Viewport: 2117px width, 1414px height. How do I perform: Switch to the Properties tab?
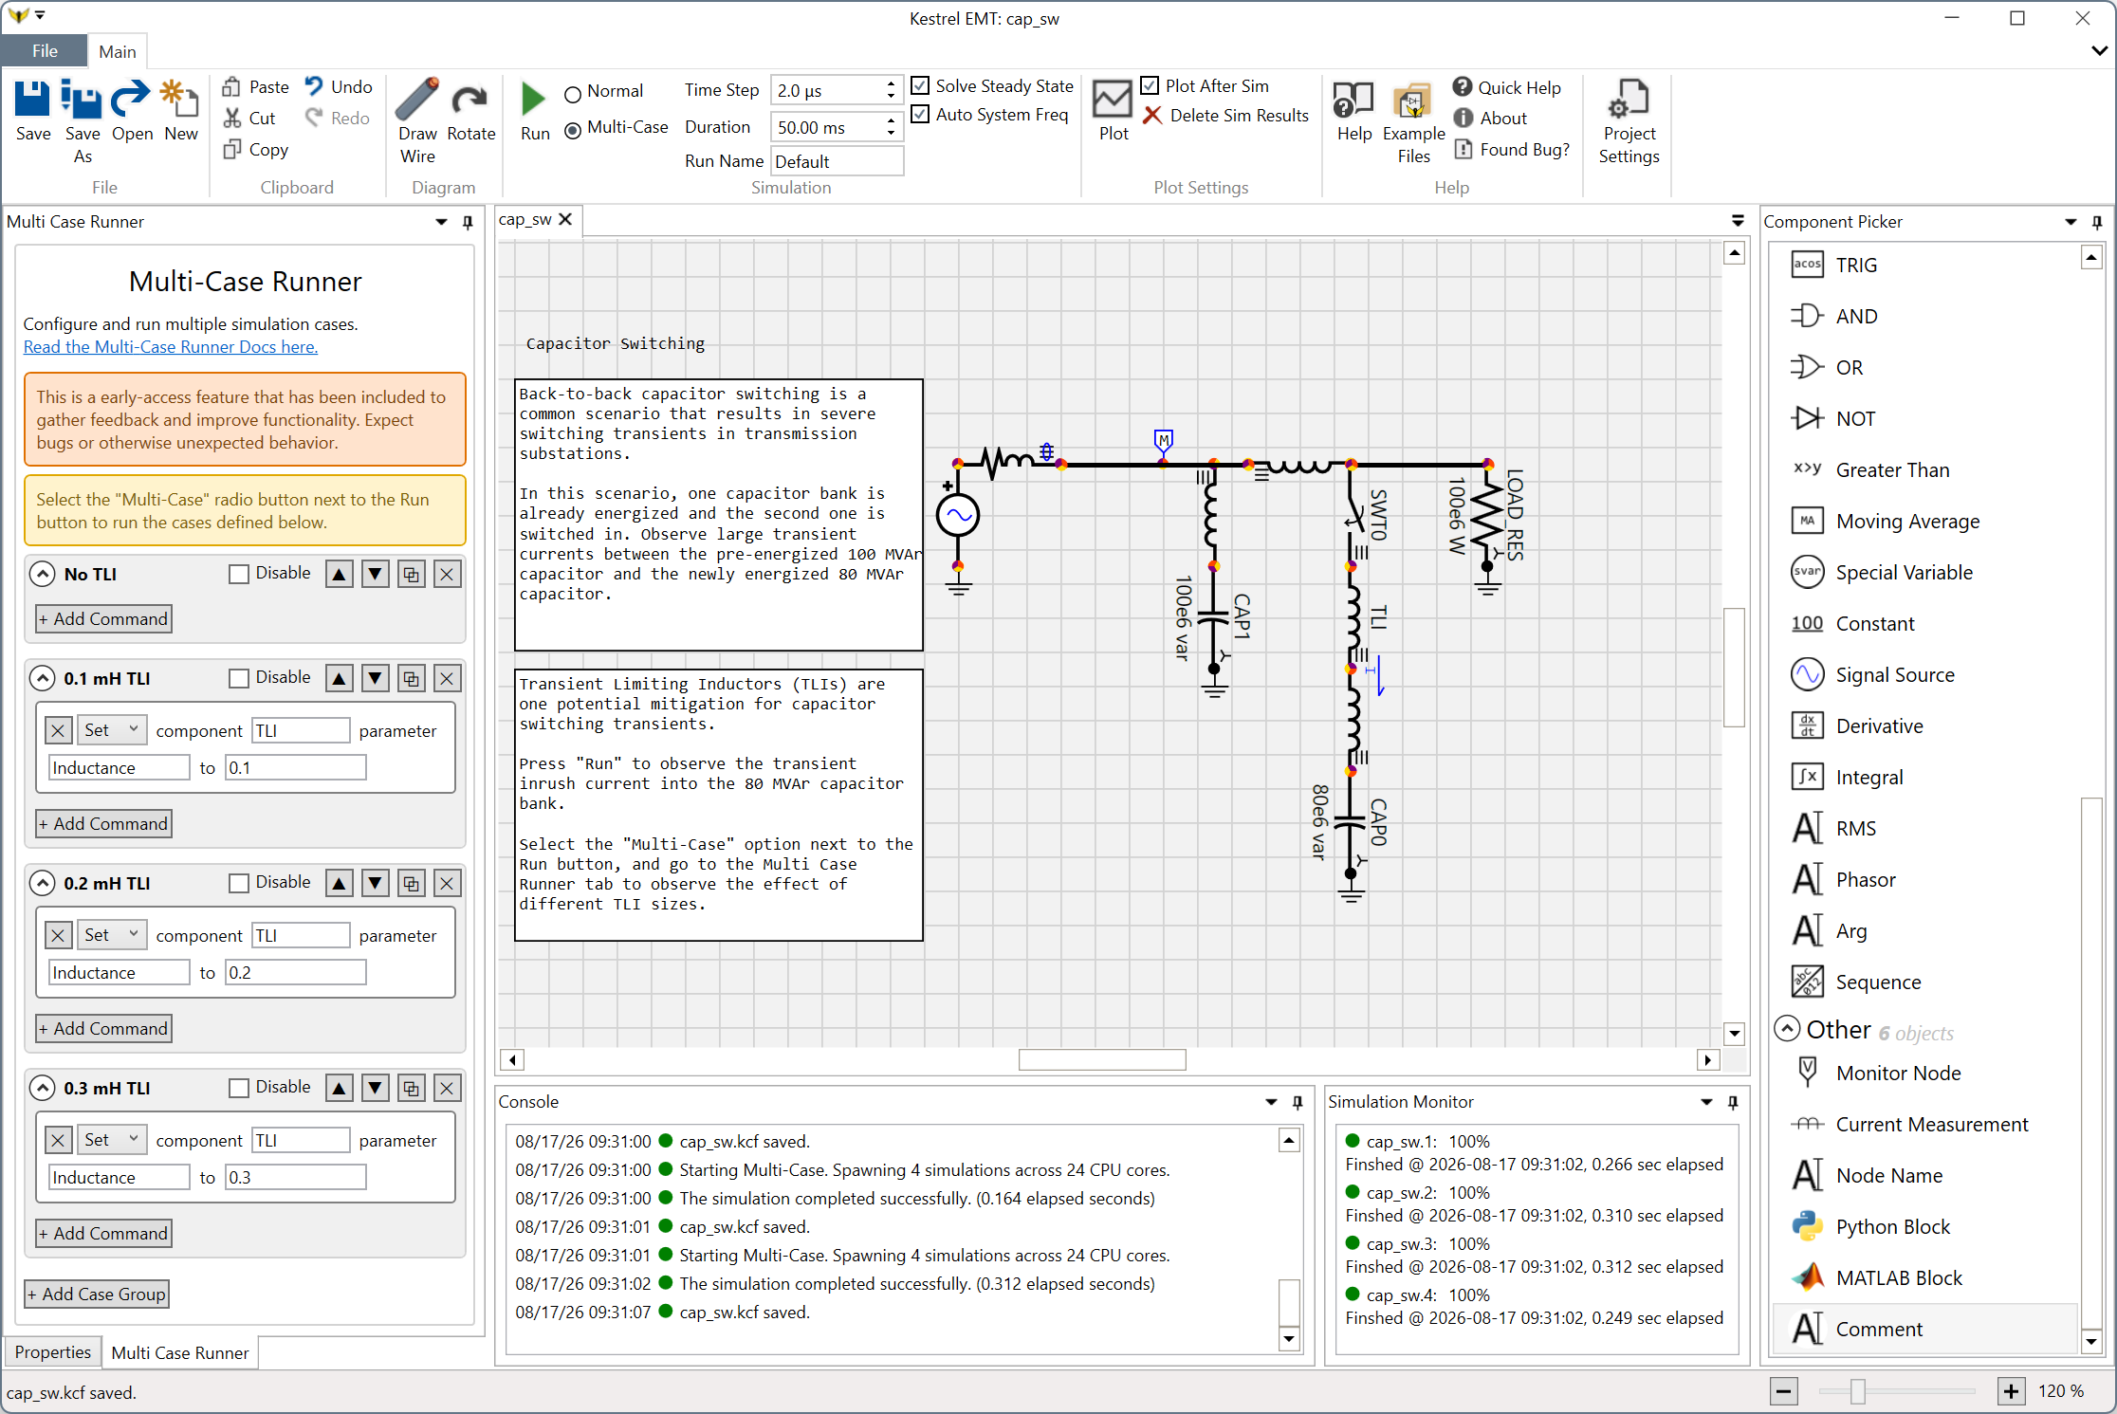[x=53, y=1351]
